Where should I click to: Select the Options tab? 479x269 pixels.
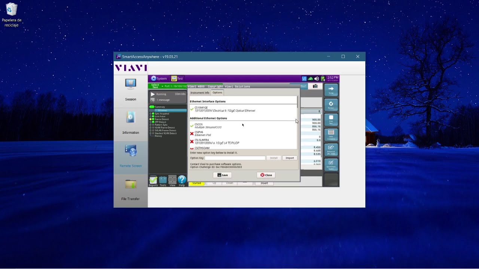pos(217,93)
